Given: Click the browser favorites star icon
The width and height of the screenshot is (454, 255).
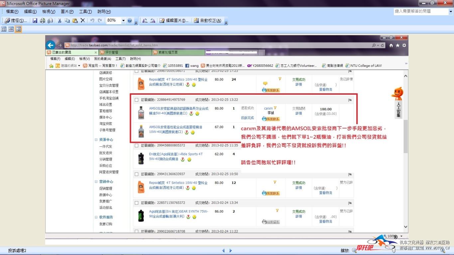Looking at the screenshot, I should coord(397,45).
